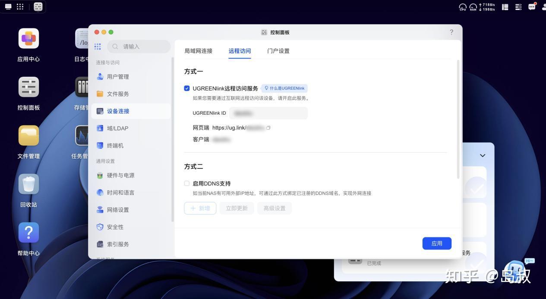
Task: Toggle the UGREENlink远程访问服务 checkbox
Action: pyautogui.click(x=187, y=88)
